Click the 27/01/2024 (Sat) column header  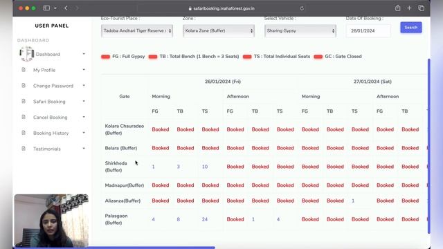tap(372, 82)
